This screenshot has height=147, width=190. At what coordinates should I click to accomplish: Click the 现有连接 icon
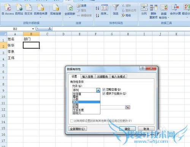(x=55, y=7)
